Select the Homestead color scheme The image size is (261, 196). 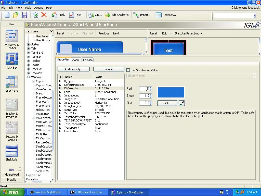point(12,175)
